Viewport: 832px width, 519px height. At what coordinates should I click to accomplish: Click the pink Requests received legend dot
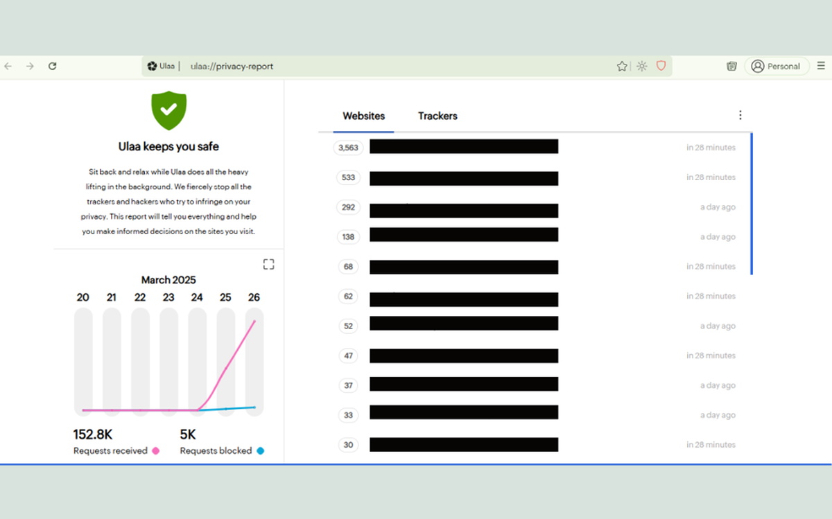click(x=155, y=451)
